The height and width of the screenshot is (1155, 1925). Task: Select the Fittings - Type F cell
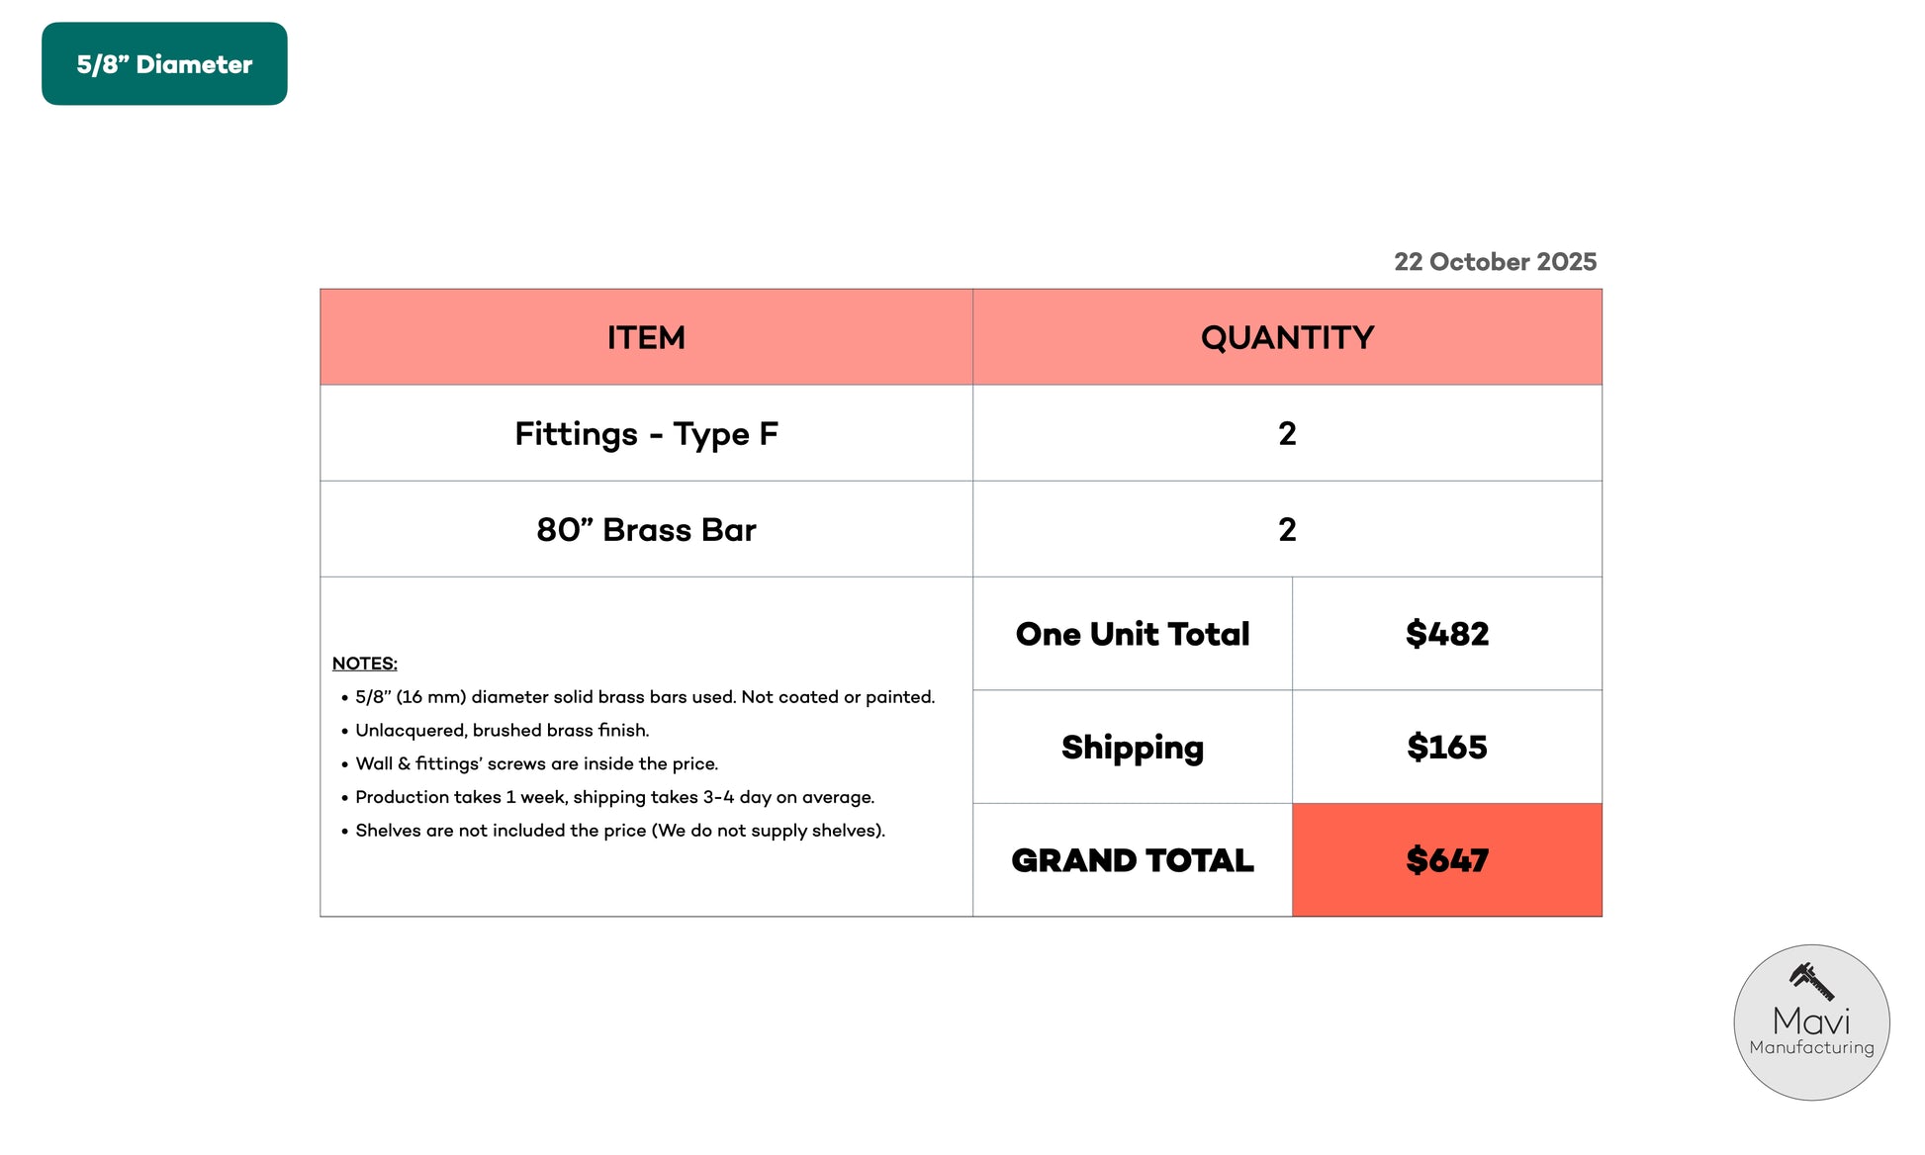point(646,434)
